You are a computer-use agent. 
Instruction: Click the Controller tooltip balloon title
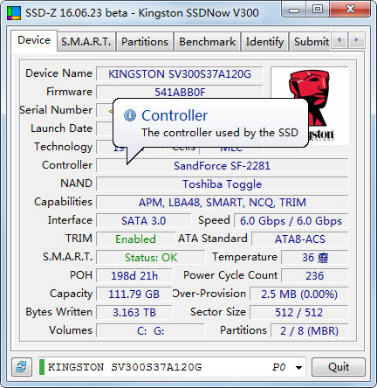[x=175, y=115]
